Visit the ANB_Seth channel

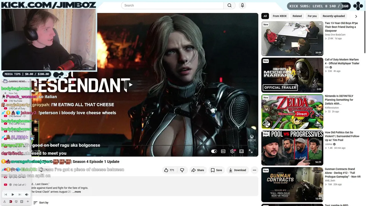click(331, 181)
